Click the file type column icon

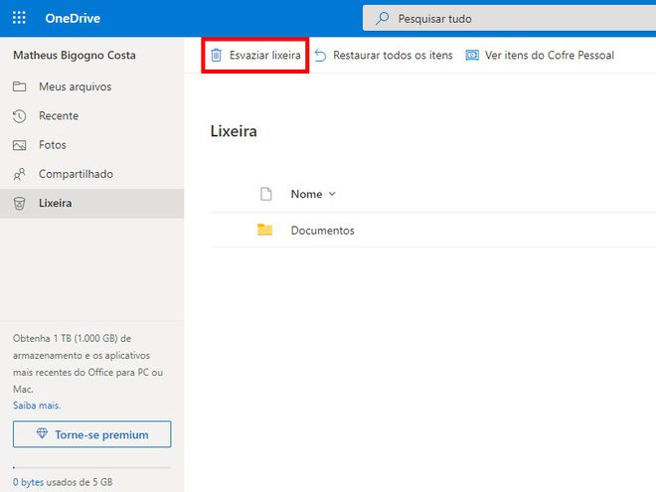tap(266, 194)
